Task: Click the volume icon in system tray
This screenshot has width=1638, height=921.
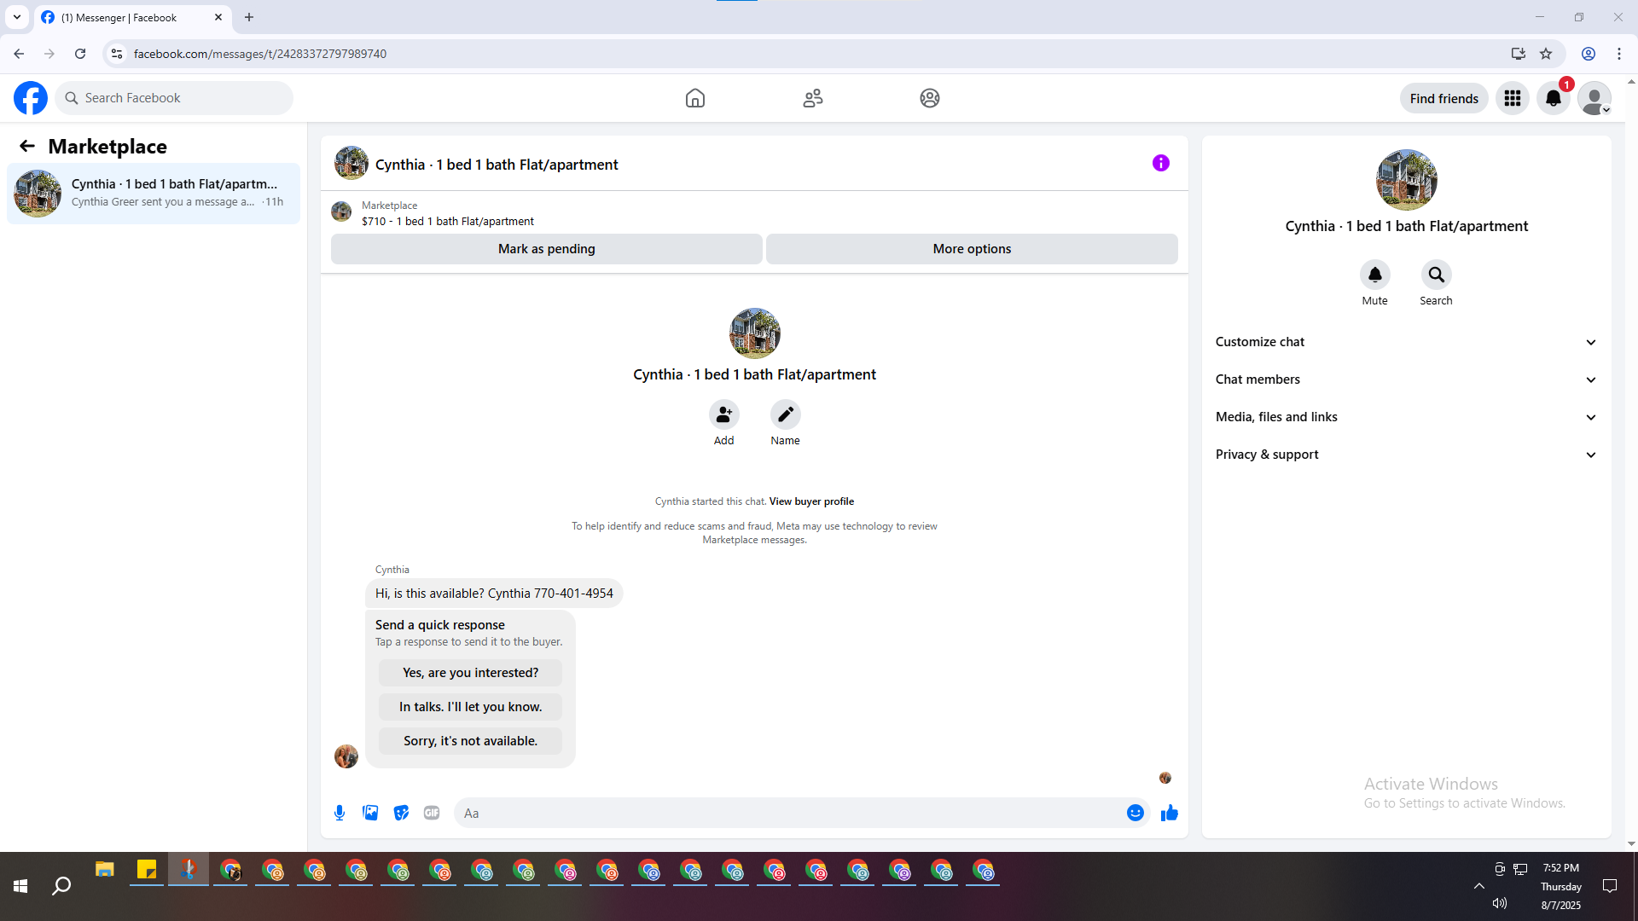Action: [x=1500, y=903]
